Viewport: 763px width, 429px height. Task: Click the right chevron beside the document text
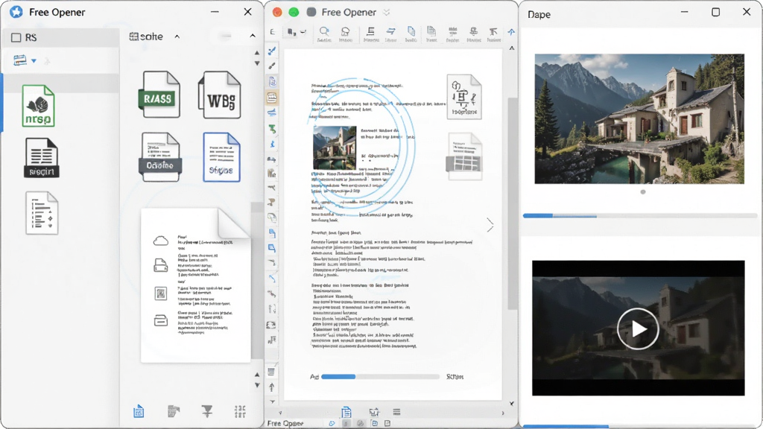490,225
